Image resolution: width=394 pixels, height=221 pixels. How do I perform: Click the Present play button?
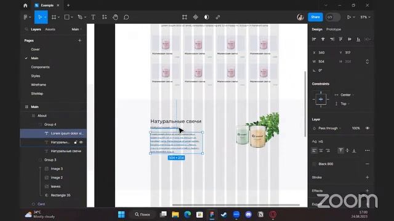(x=349, y=17)
